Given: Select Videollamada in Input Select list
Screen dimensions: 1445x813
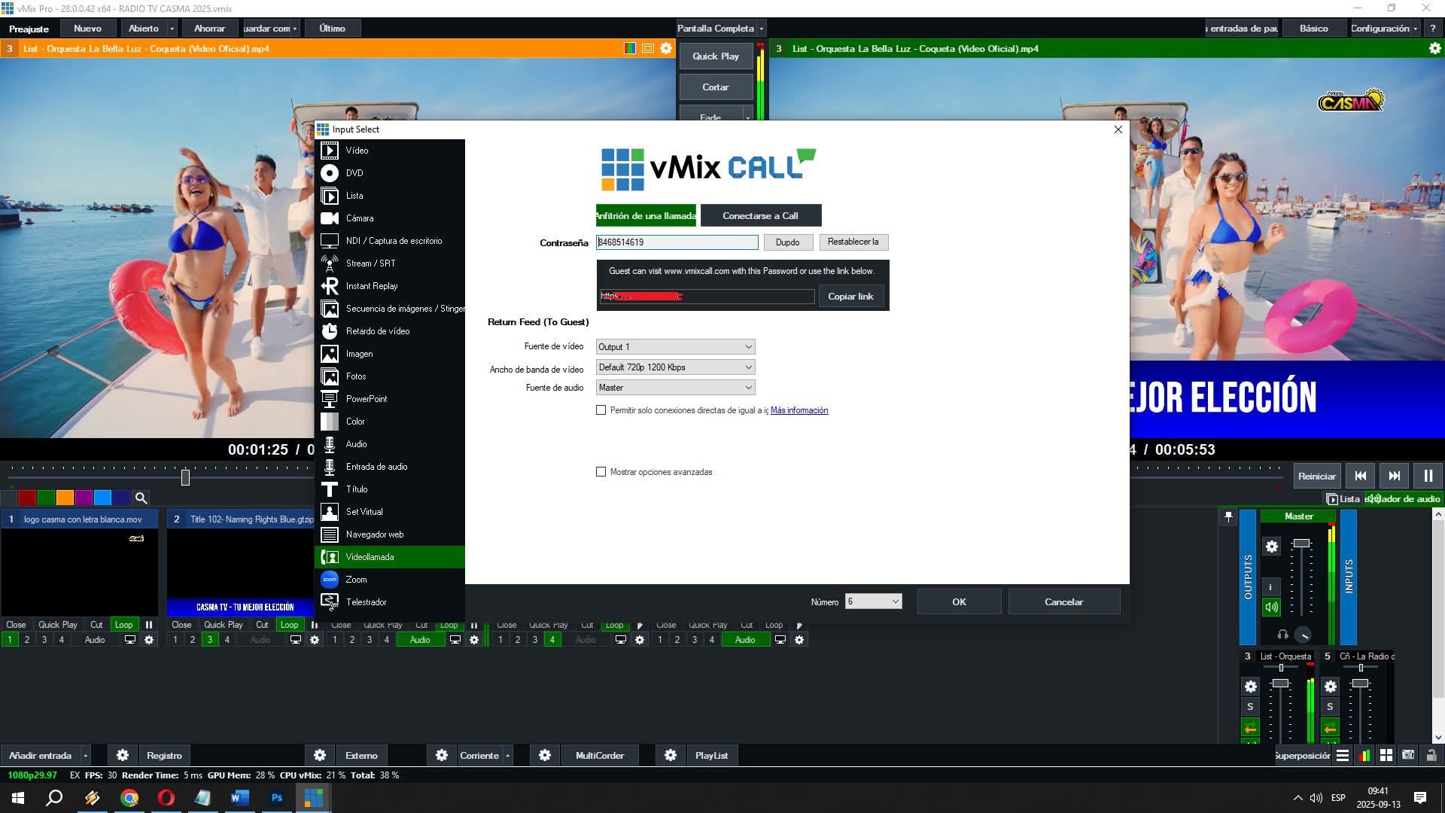Looking at the screenshot, I should click(x=389, y=557).
